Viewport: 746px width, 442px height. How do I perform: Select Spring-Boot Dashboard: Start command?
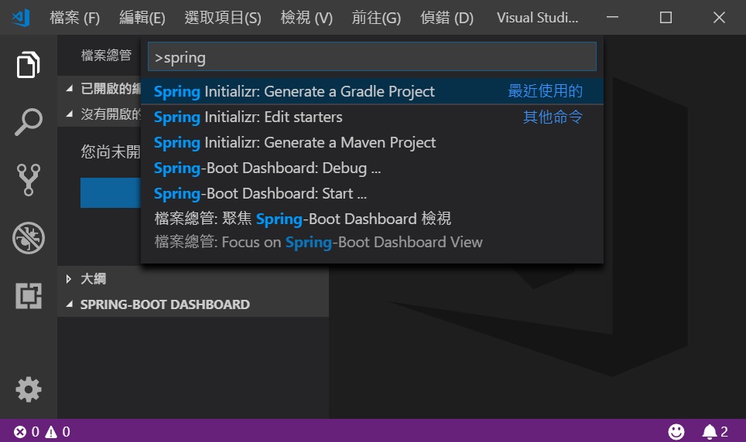coord(372,194)
